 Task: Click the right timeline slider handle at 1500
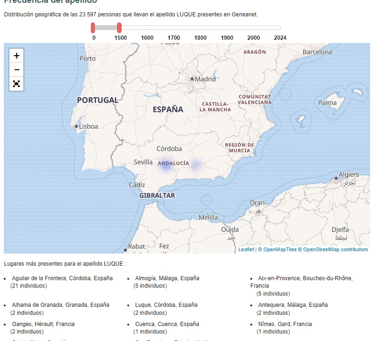pos(119,28)
